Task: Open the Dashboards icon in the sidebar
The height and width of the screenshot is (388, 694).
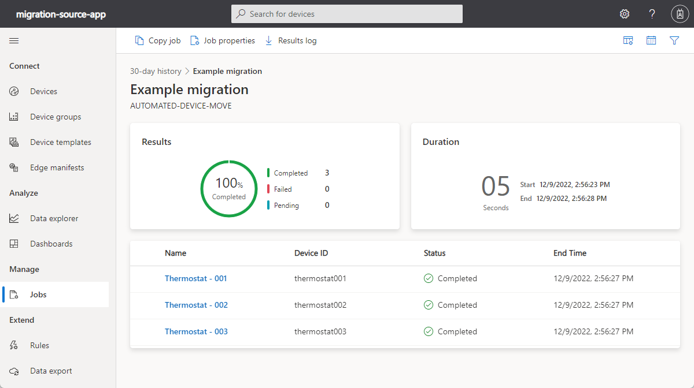Action: [x=13, y=243]
